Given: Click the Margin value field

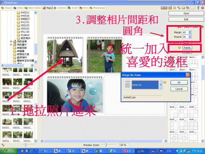Looking at the screenshot, I should point(185,32).
